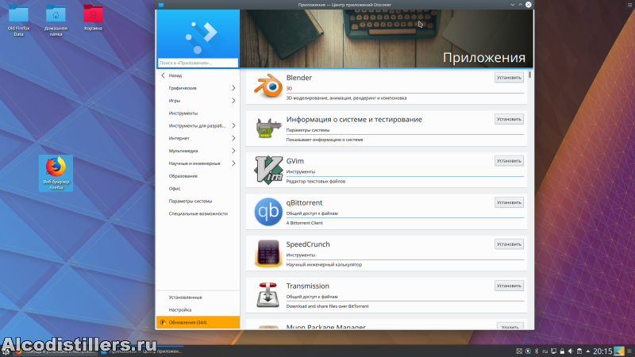Click the ru keyboard layout indicator

(545, 351)
